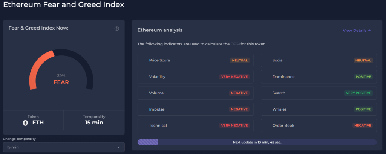386x154 pixels.
Task: Click the Search VERY POSITIVE badge
Action: pyautogui.click(x=358, y=93)
